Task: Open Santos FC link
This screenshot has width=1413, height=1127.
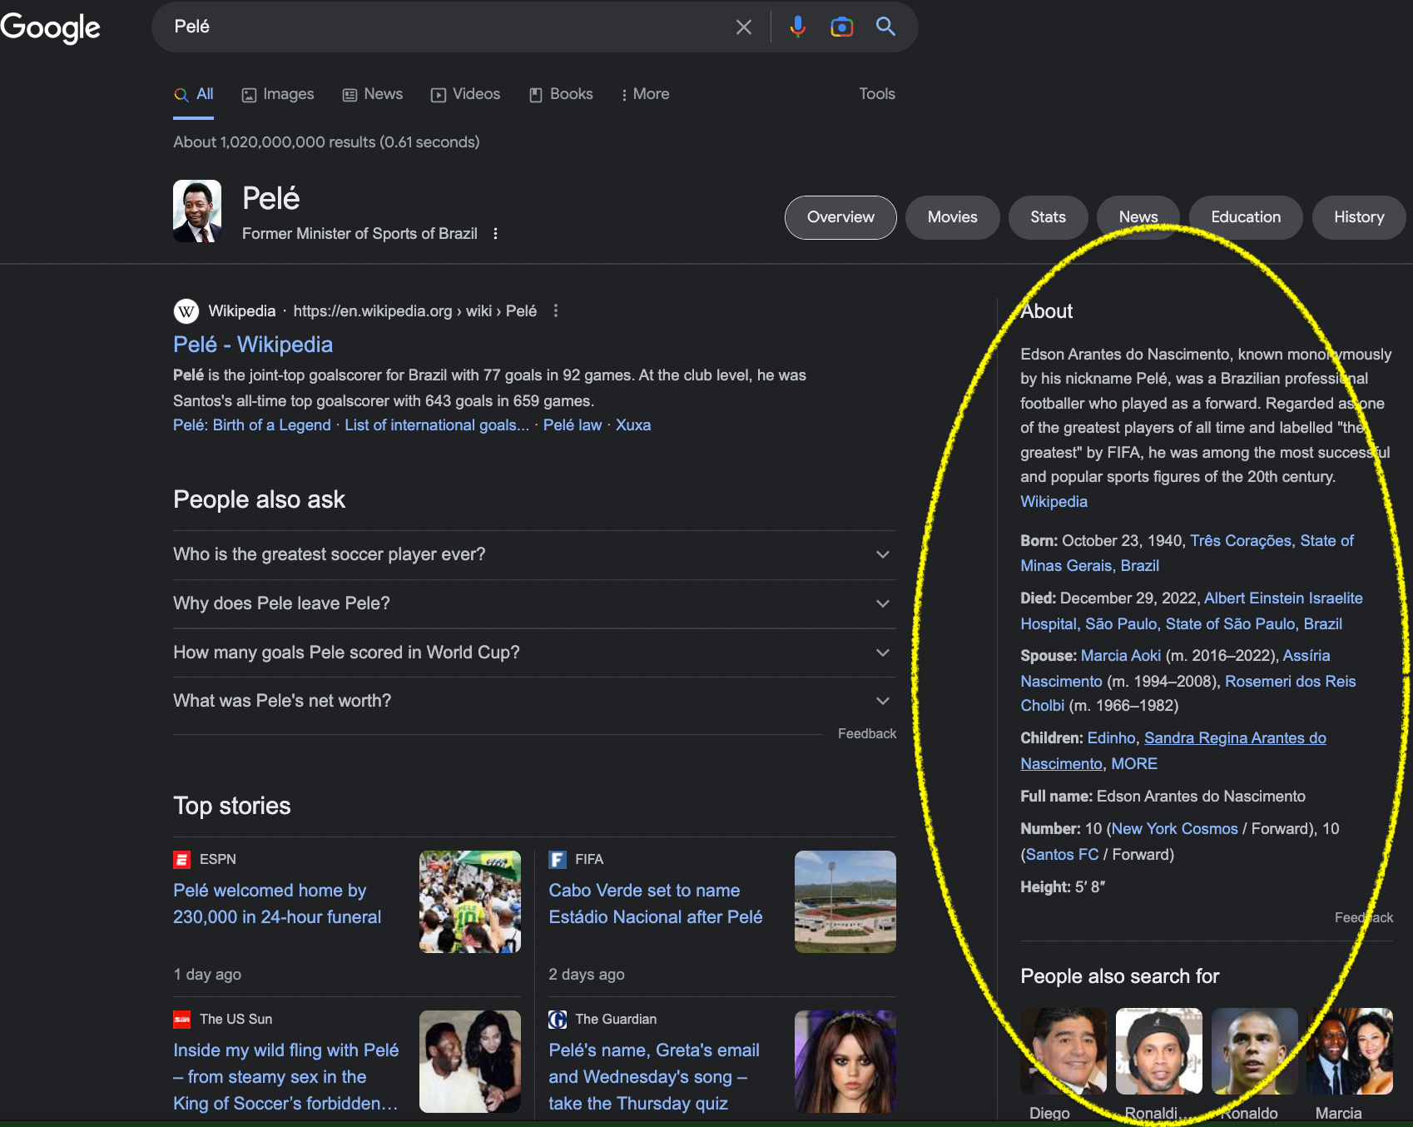Action: 1062,855
